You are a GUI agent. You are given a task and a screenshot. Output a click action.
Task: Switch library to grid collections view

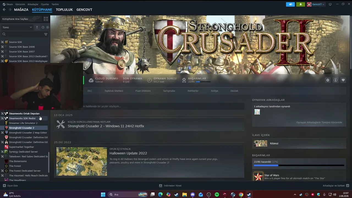tap(46, 19)
